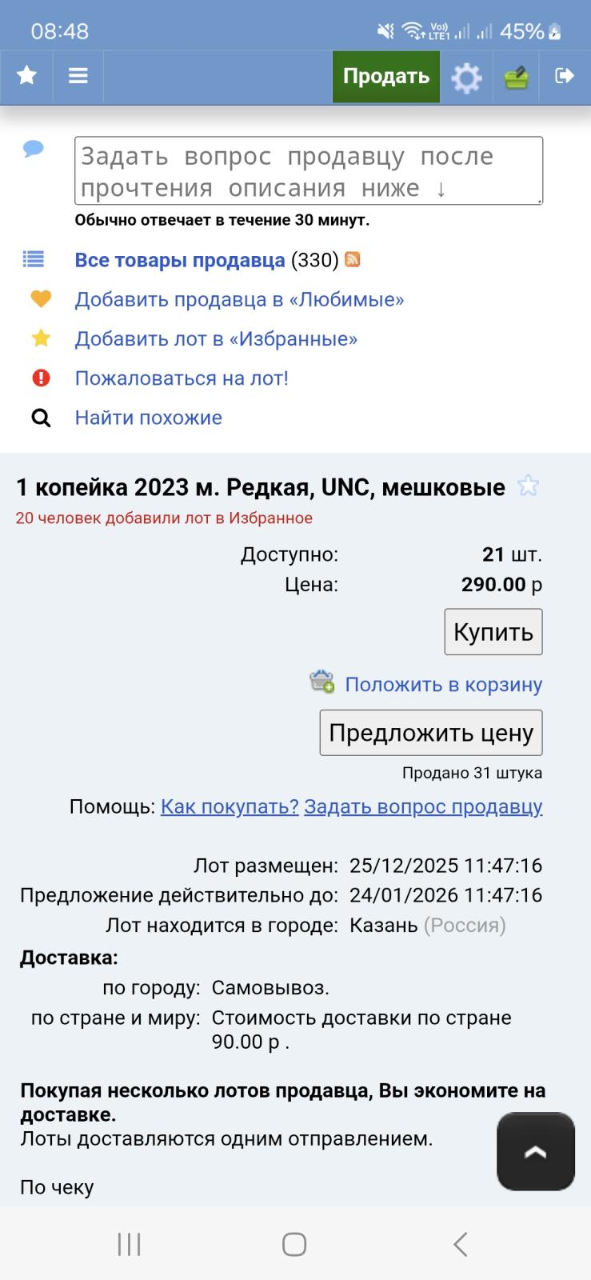Click the orange RSS feed icon

tap(352, 259)
